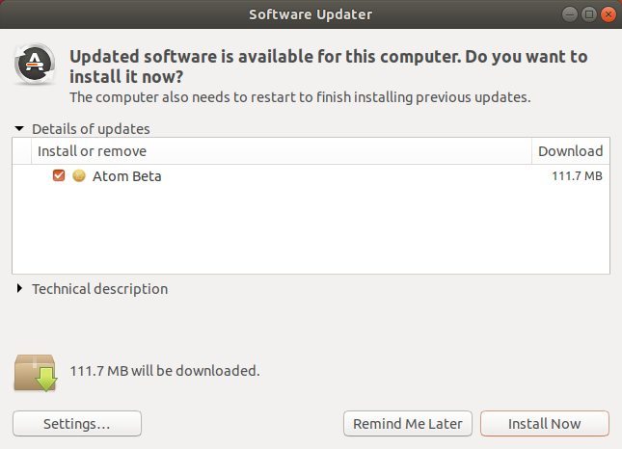Open the Settings… dialog
Screen dimensions: 622x449
click(x=77, y=424)
